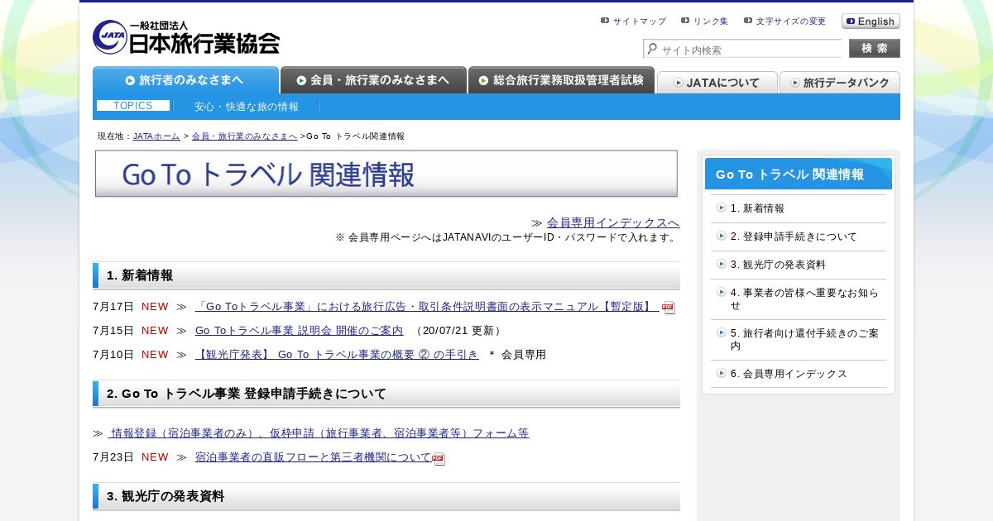Open the リンク集 link
Image resolution: width=993 pixels, height=521 pixels.
point(711,22)
